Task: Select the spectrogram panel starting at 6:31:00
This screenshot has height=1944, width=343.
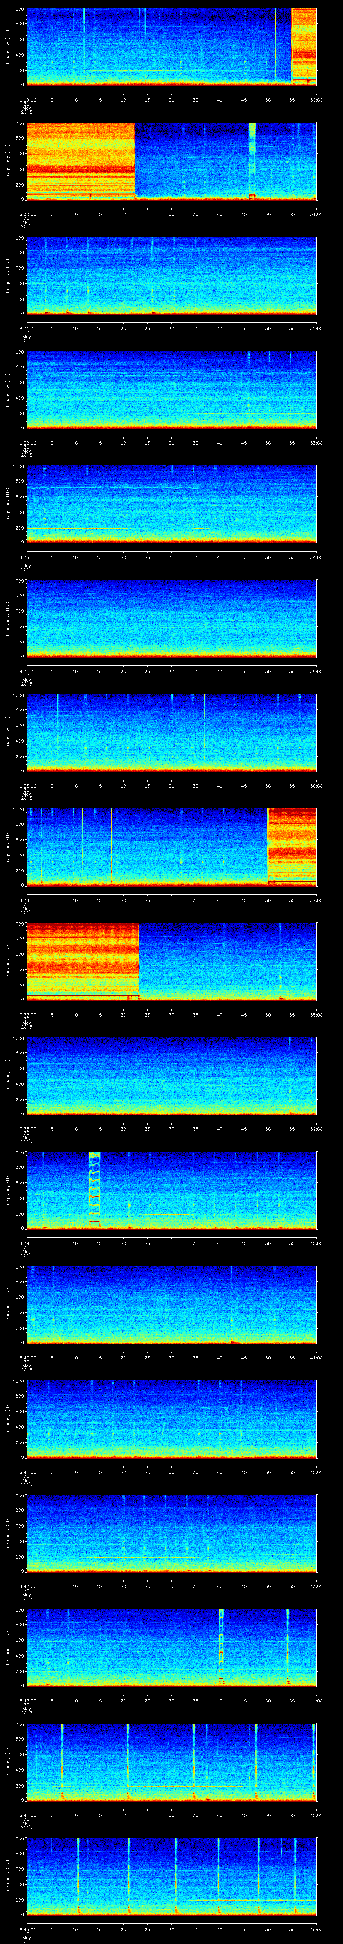Action: pos(171,275)
